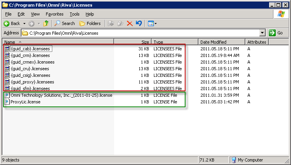Select the {guid_proxy}.licensees file icon
This screenshot has width=291, height=165.
coord(7,82)
